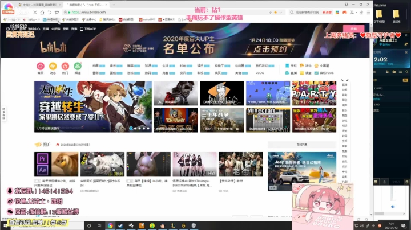Collapse the right side category list chevron
This screenshot has height=230, width=411.
click(345, 80)
